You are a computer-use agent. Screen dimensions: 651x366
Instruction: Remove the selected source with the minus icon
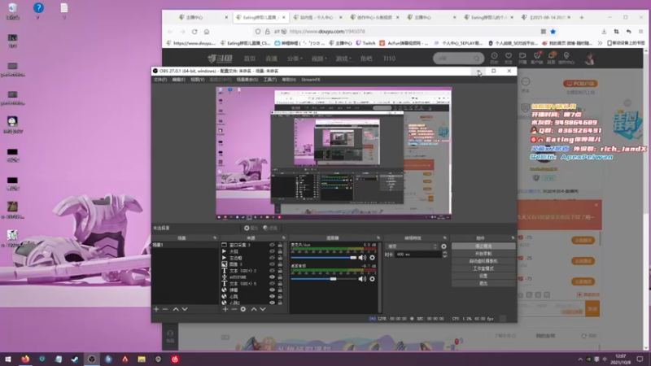tap(234, 309)
